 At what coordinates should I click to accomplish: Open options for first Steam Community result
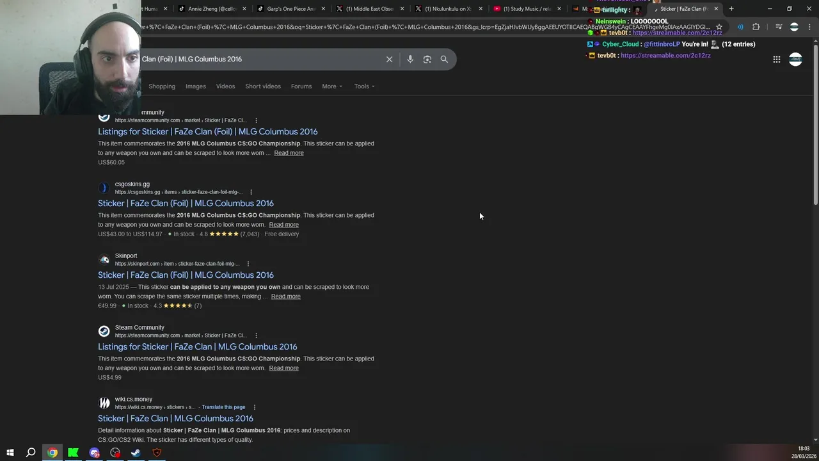click(x=256, y=120)
